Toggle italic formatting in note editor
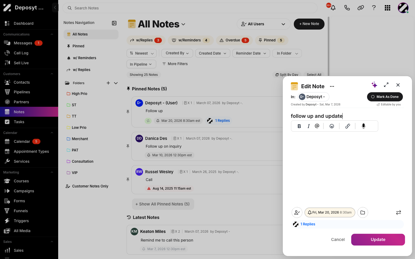 tap(309, 126)
